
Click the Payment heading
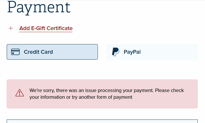[x=39, y=7]
